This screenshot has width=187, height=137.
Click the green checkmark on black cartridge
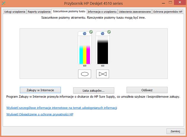109,32
